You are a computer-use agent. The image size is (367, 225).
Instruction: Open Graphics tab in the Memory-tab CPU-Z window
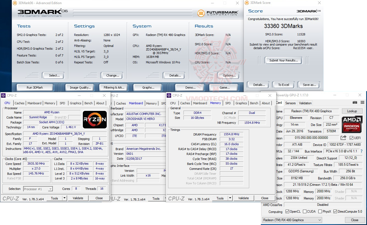point(241,103)
